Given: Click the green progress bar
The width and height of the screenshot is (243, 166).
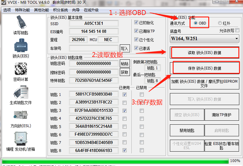Looking at the screenshot, I should tap(115, 161).
